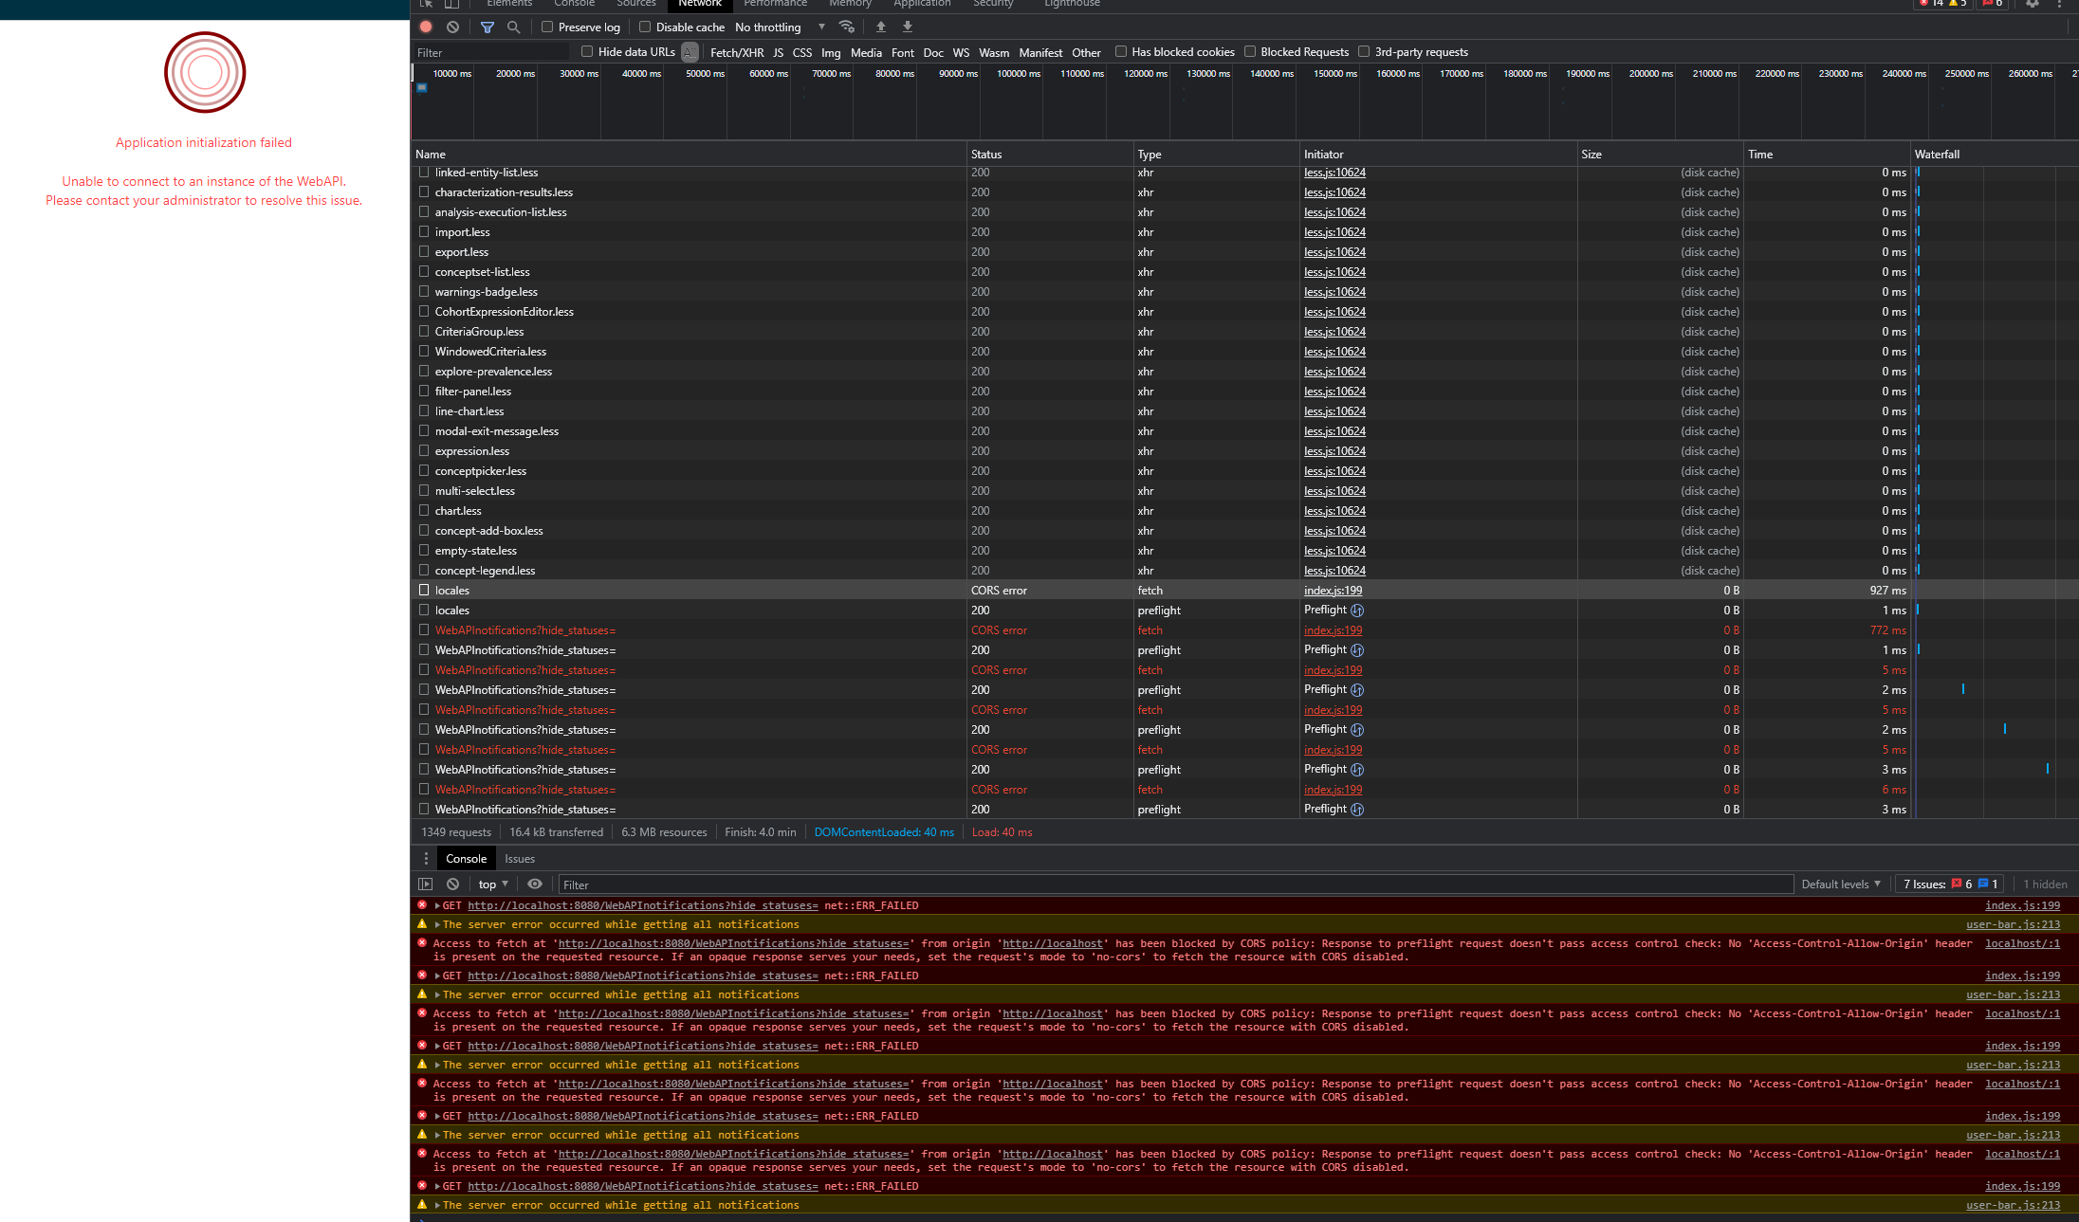Switch to the Performance tab
This screenshot has width=2079, height=1222.
pyautogui.click(x=775, y=4)
